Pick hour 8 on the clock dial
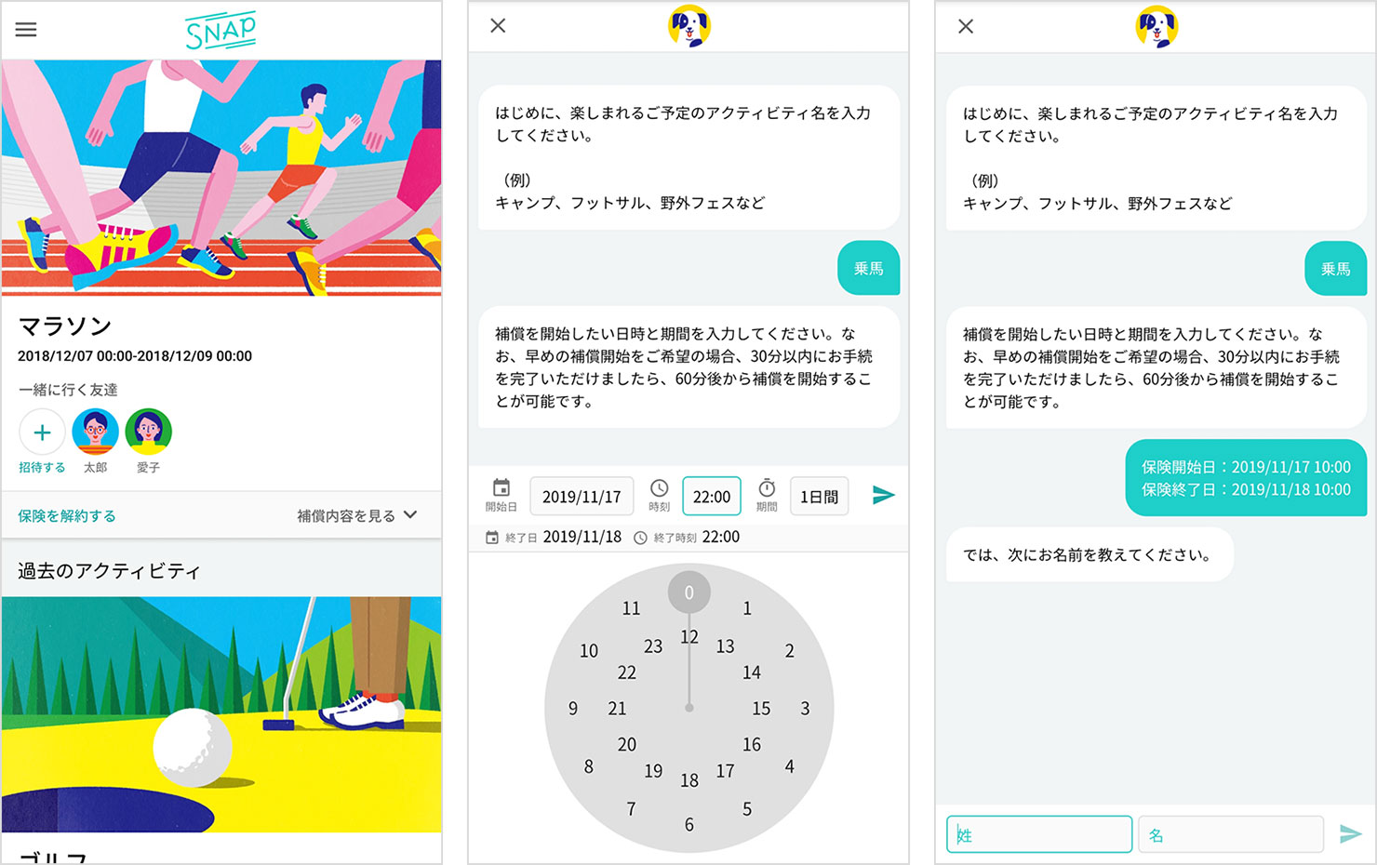Viewport: 1377px width, 865px height. [x=588, y=766]
